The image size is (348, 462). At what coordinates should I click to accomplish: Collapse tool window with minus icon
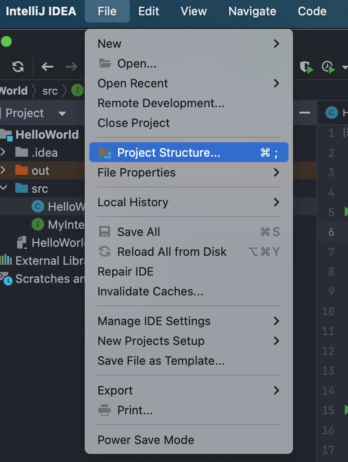(305, 113)
